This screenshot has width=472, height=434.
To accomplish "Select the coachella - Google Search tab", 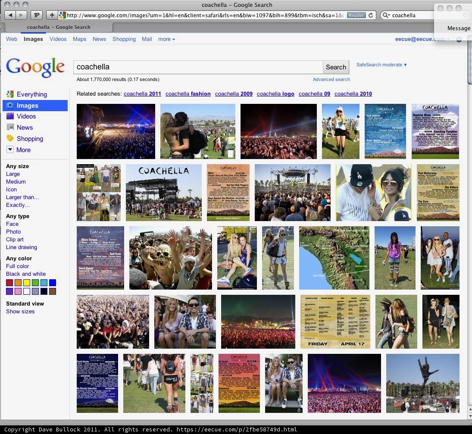I will pyautogui.click(x=59, y=27).
